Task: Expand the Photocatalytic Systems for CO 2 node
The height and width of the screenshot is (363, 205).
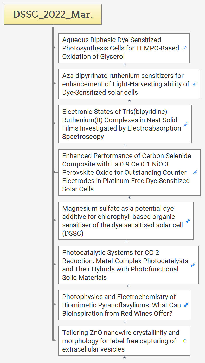Action: point(129,286)
